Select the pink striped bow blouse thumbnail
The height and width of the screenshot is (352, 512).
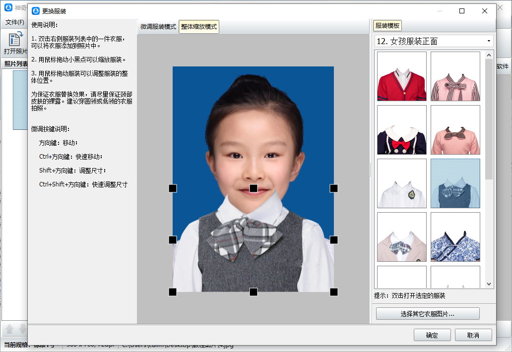(455, 76)
